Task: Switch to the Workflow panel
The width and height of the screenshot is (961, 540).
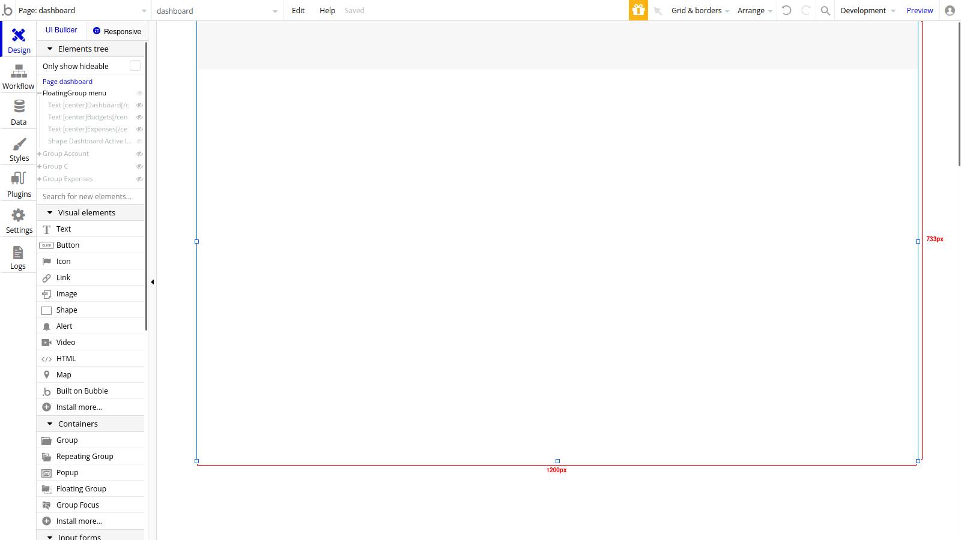Action: coord(18,76)
